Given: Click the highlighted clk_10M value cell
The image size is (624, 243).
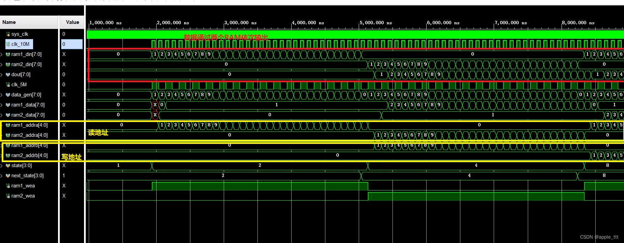Looking at the screenshot, I should [72, 44].
